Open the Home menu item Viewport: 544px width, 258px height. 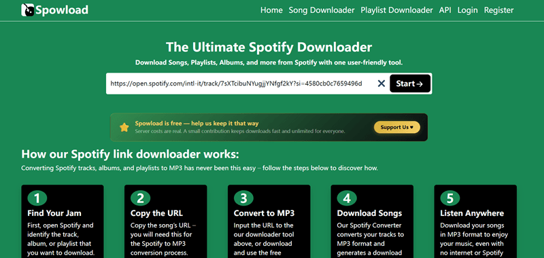tap(271, 10)
